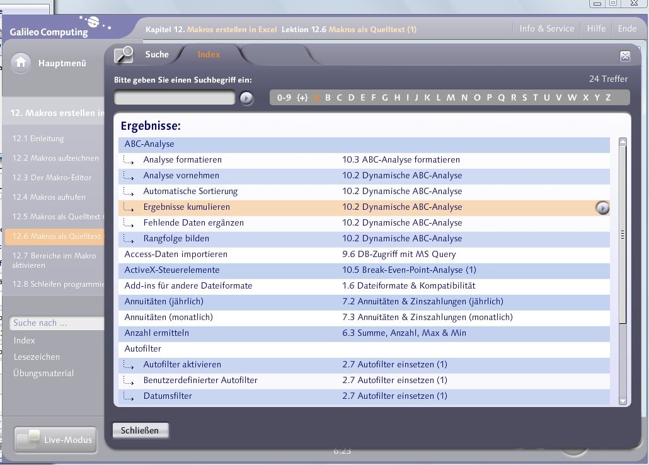Viewport: 649px width, 465px height.
Task: Select 'Analyse vornehmen' result row
Action: tap(364, 176)
